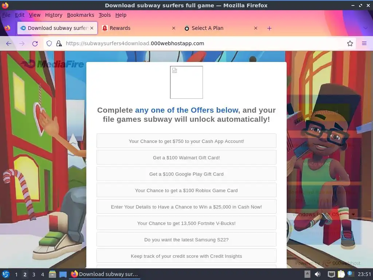Screen dimensions: 373x280
Task: Open the tracking protection shield
Action: (49, 43)
